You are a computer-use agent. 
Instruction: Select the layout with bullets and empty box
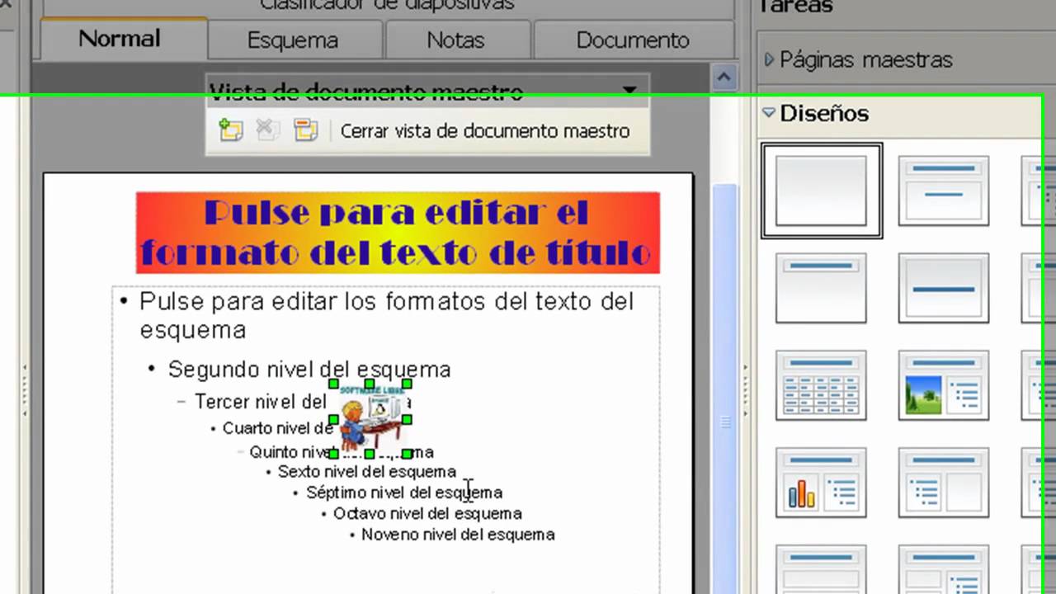(943, 483)
